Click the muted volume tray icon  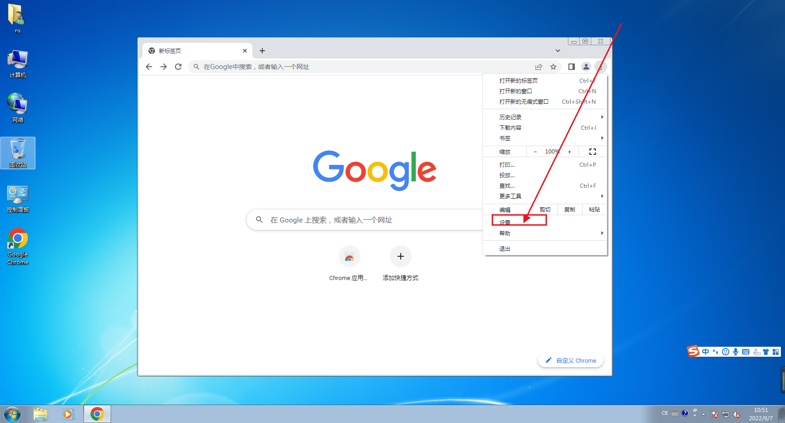point(737,415)
